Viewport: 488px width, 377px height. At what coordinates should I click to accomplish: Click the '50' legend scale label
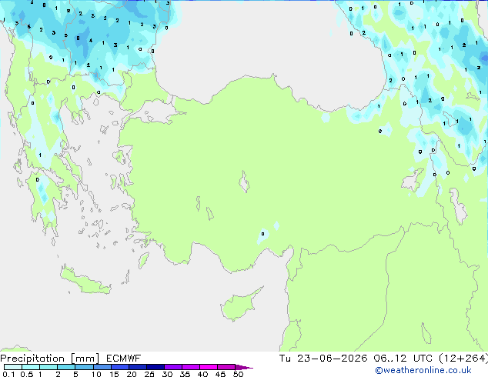(238, 374)
